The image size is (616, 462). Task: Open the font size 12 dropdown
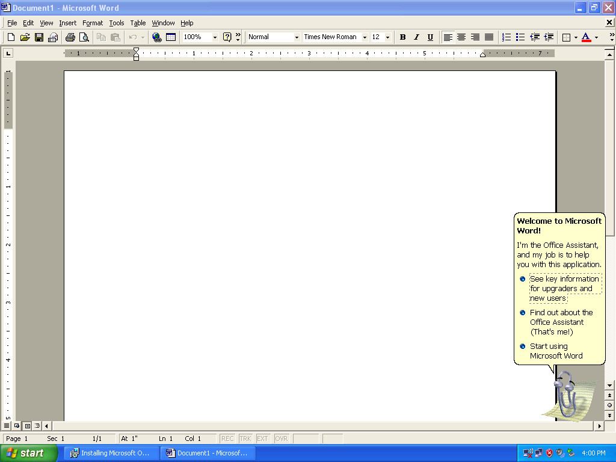pos(388,37)
